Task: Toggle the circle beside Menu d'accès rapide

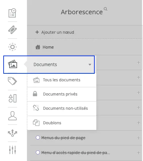Action: coord(38,152)
